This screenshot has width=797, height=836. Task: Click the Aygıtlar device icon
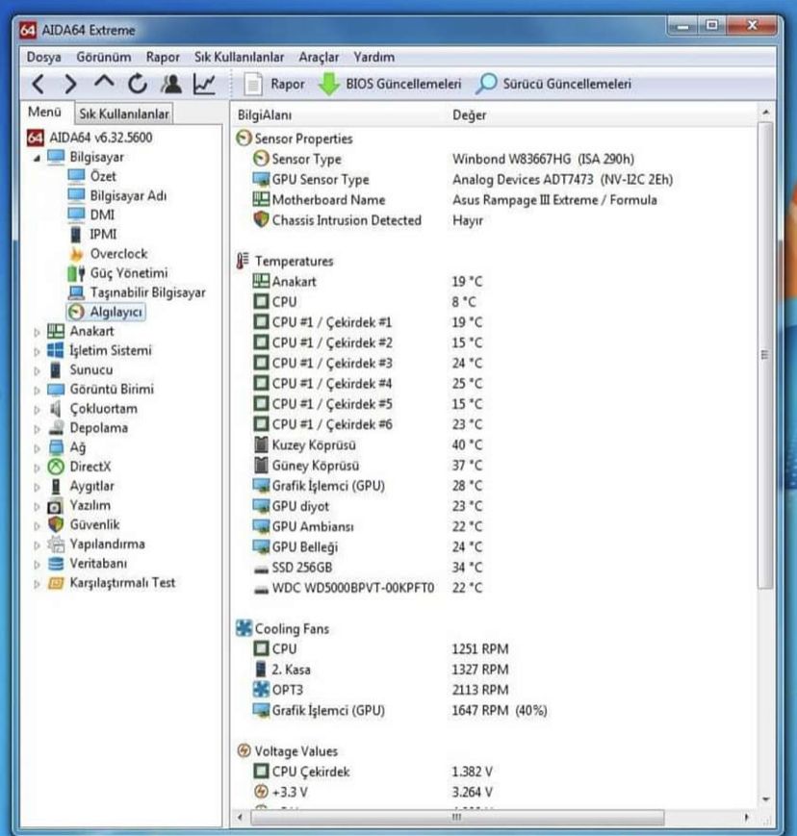56,486
